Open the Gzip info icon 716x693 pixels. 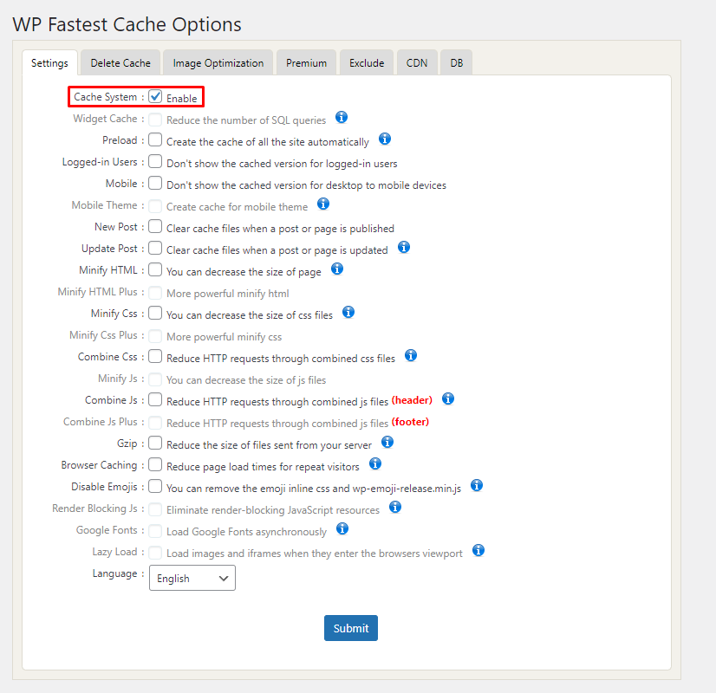(x=387, y=442)
